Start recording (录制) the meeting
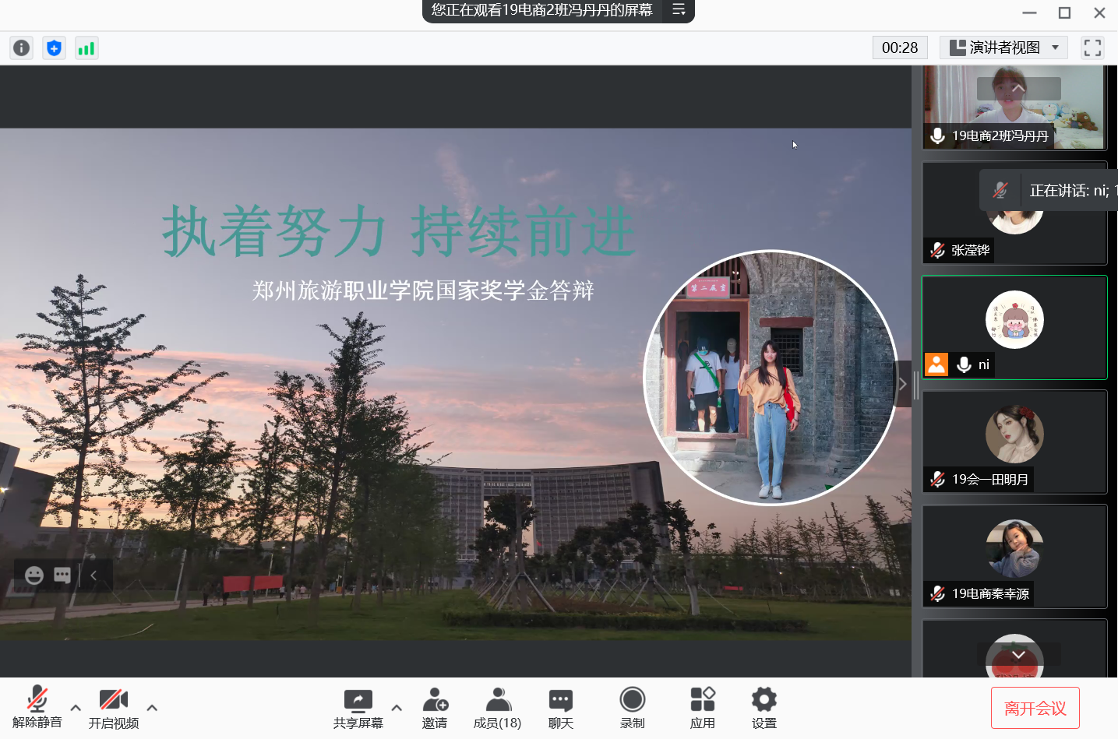The width and height of the screenshot is (1118, 739). point(632,708)
